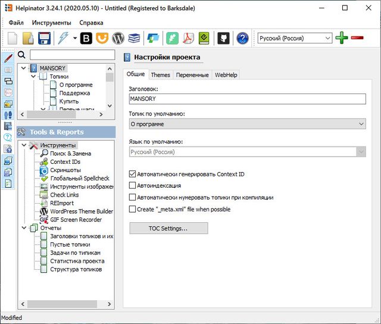The width and height of the screenshot is (381, 324).
Task: Select GIF Screen Recorder tool
Action: click(x=76, y=220)
